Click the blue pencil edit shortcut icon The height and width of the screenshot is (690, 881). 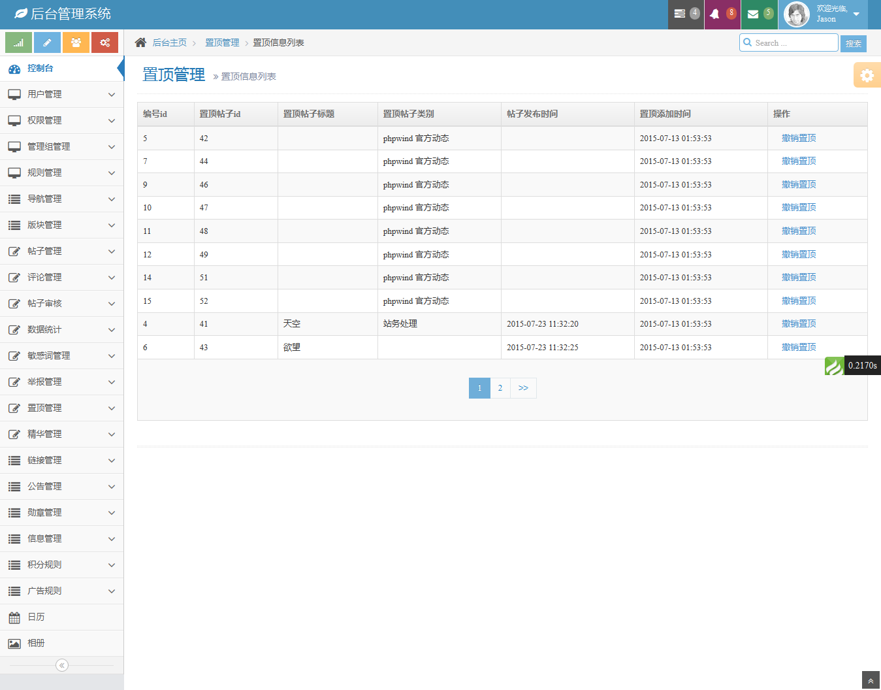coord(47,42)
